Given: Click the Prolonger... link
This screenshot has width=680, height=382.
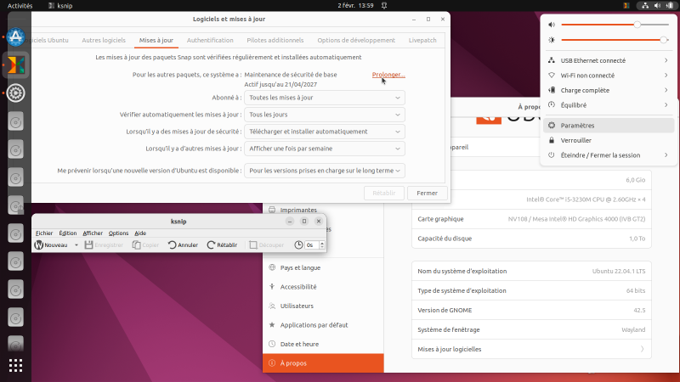Looking at the screenshot, I should click(x=388, y=75).
